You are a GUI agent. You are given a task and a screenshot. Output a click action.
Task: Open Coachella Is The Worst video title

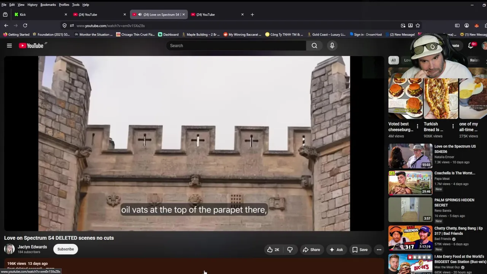(x=455, y=173)
